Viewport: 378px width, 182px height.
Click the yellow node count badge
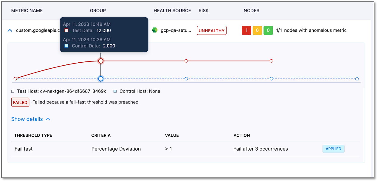pyautogui.click(x=257, y=30)
